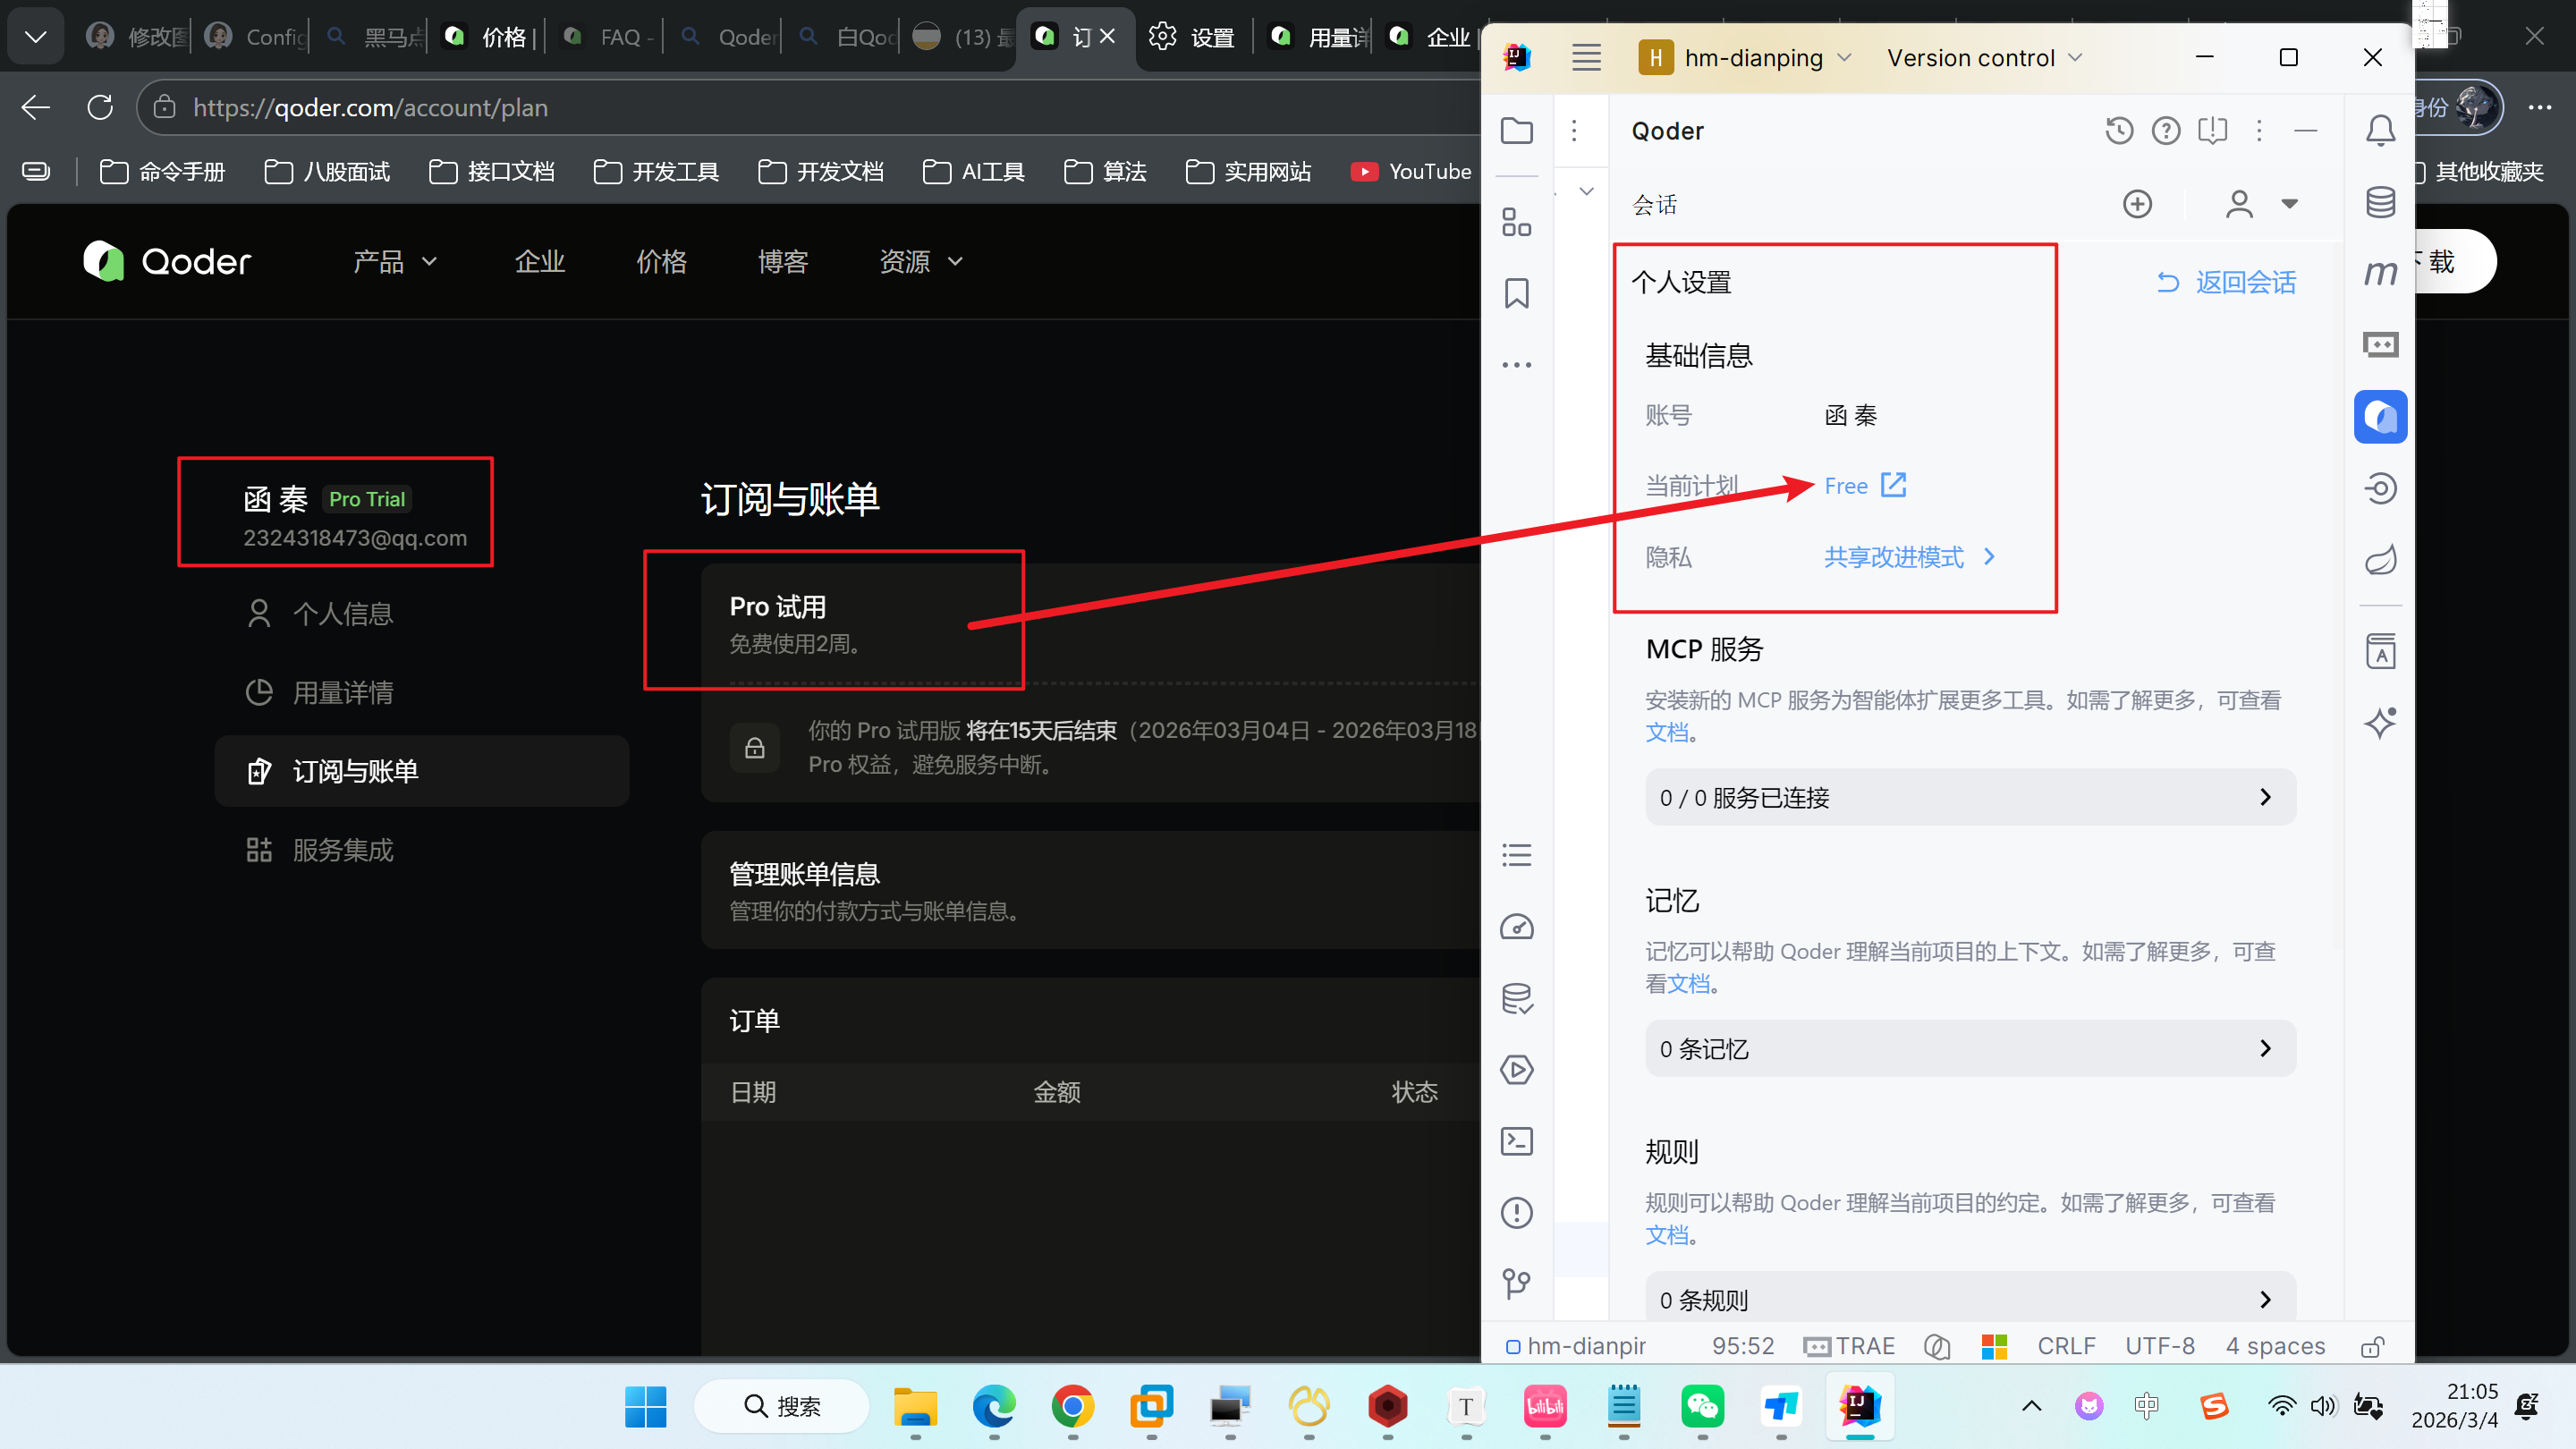Click the book icon in the Qoder panel header
The height and width of the screenshot is (1449, 2576).
[2212, 131]
